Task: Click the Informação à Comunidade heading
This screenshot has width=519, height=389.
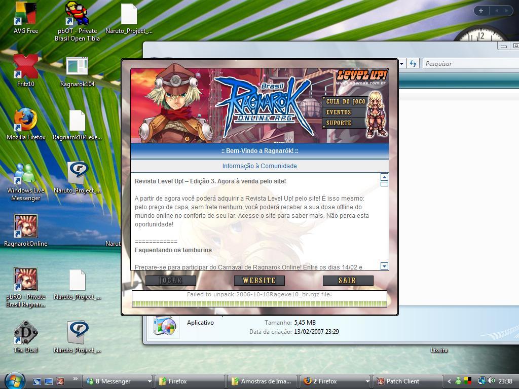Action: click(x=259, y=166)
